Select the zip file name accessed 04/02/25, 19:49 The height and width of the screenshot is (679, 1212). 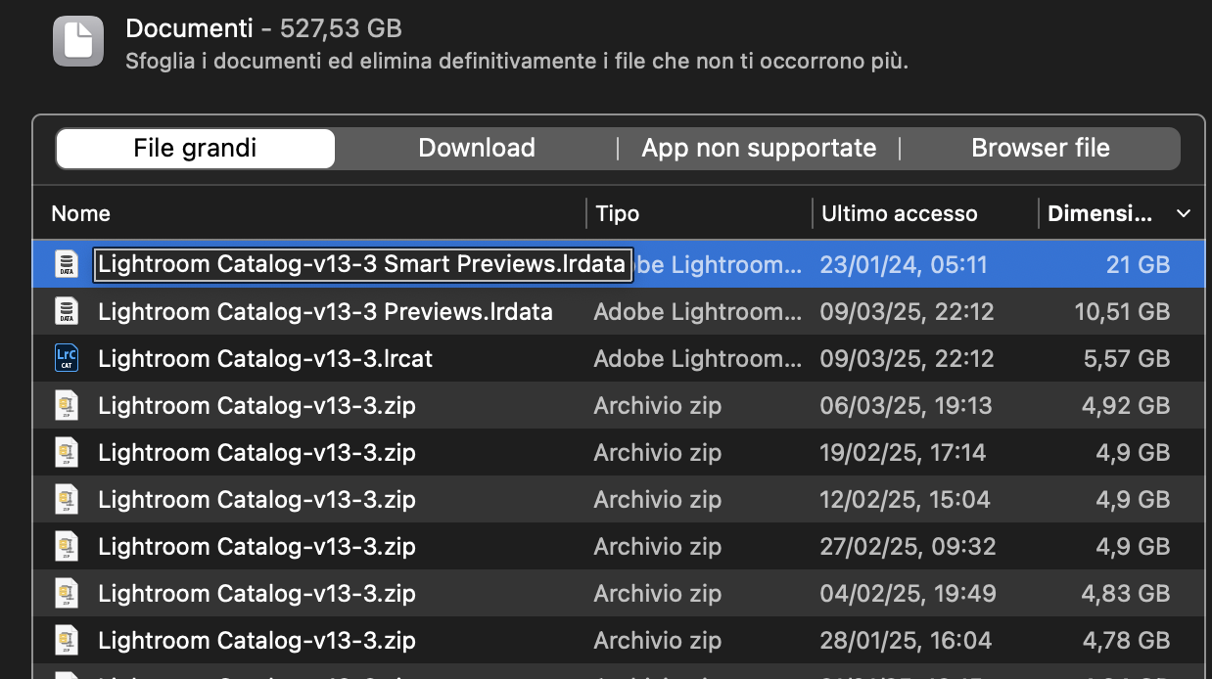[256, 593]
